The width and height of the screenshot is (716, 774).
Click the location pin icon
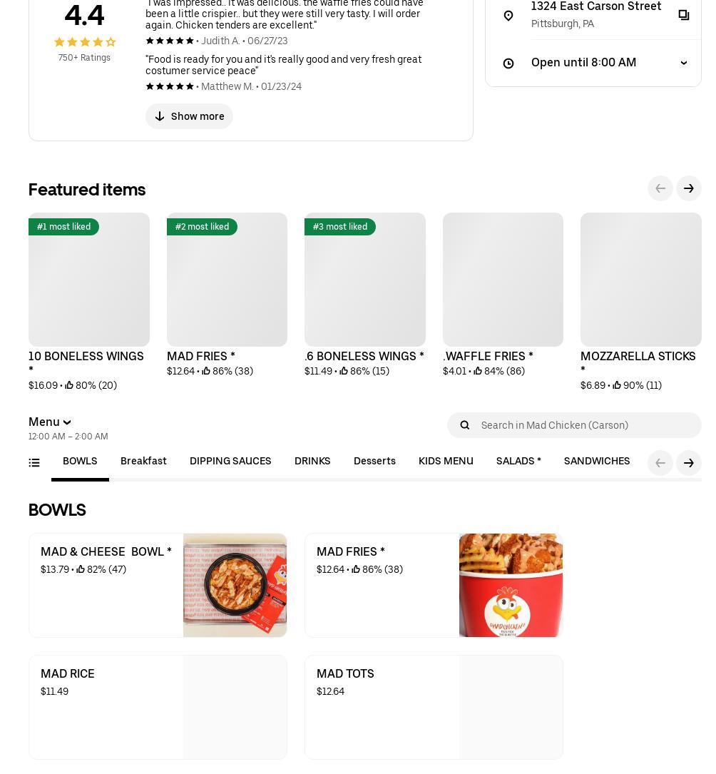click(x=508, y=16)
